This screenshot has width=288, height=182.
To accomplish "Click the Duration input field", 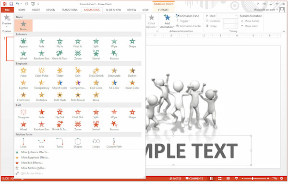I will tap(229, 21).
